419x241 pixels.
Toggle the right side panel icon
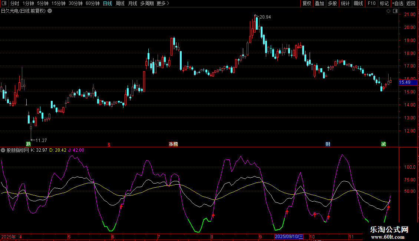tap(395, 11)
